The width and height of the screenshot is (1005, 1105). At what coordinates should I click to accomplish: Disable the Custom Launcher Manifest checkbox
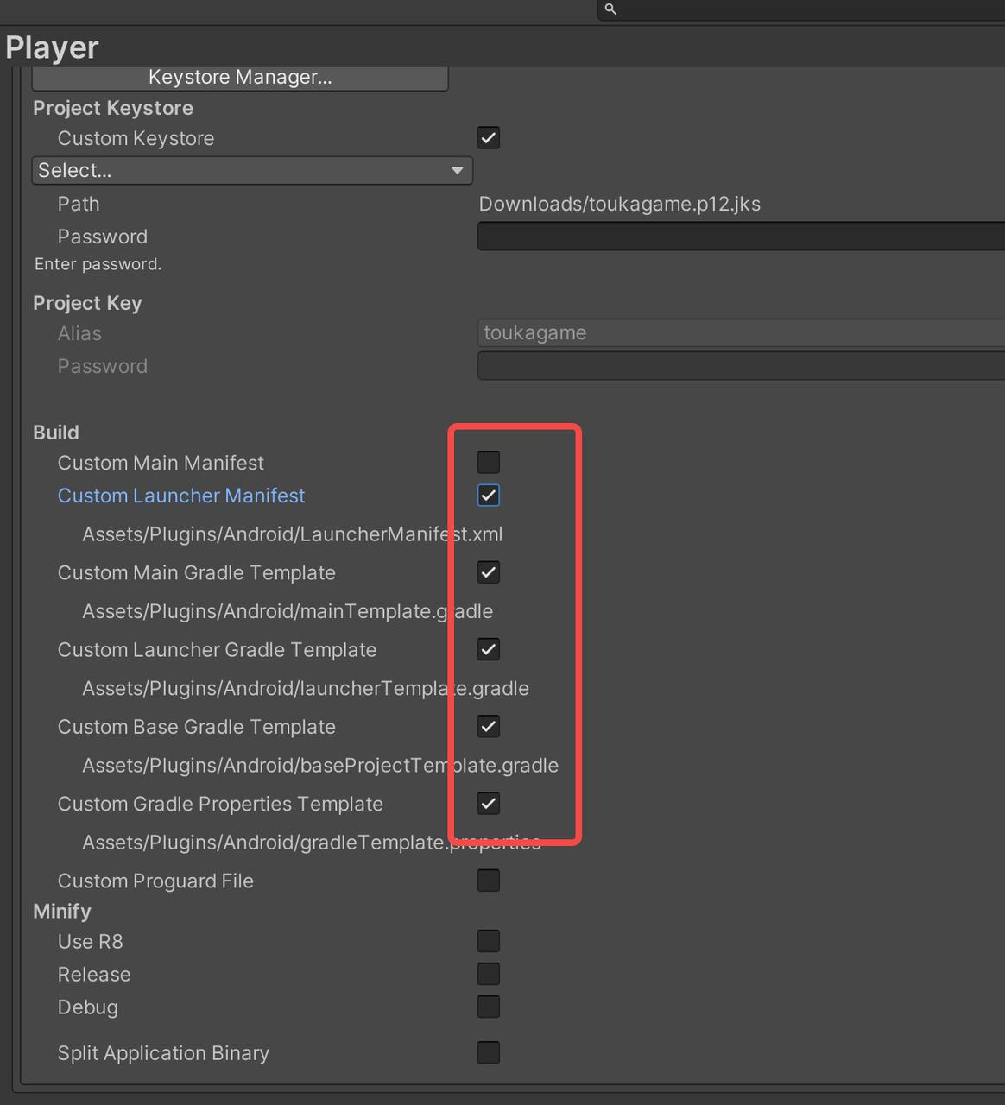tap(489, 496)
